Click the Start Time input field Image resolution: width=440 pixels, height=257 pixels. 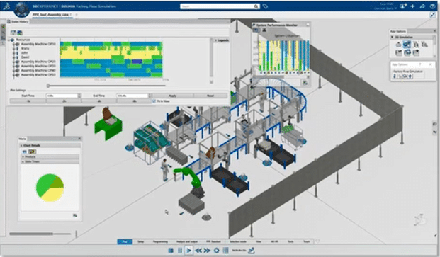coord(62,96)
